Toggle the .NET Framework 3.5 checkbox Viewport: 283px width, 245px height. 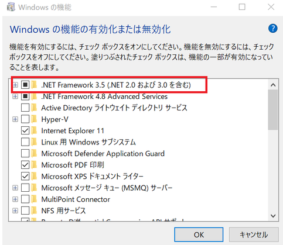25,85
